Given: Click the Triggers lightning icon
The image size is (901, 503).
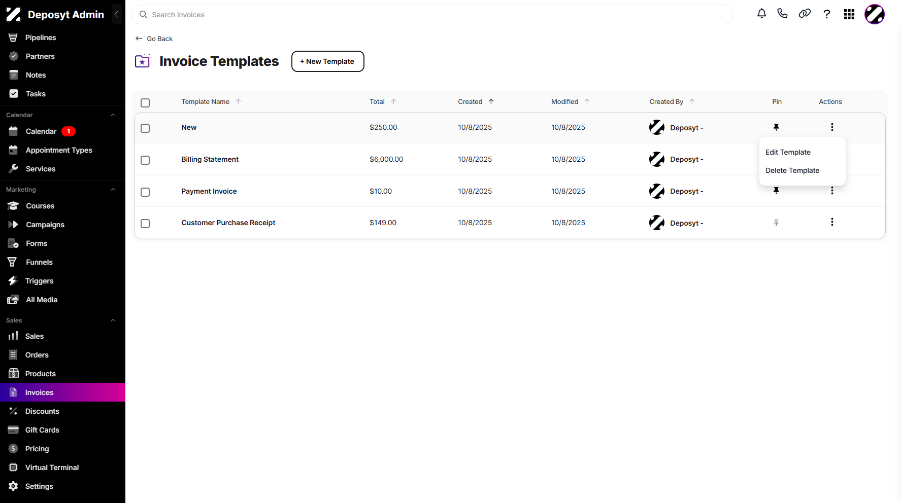Looking at the screenshot, I should click(13, 281).
